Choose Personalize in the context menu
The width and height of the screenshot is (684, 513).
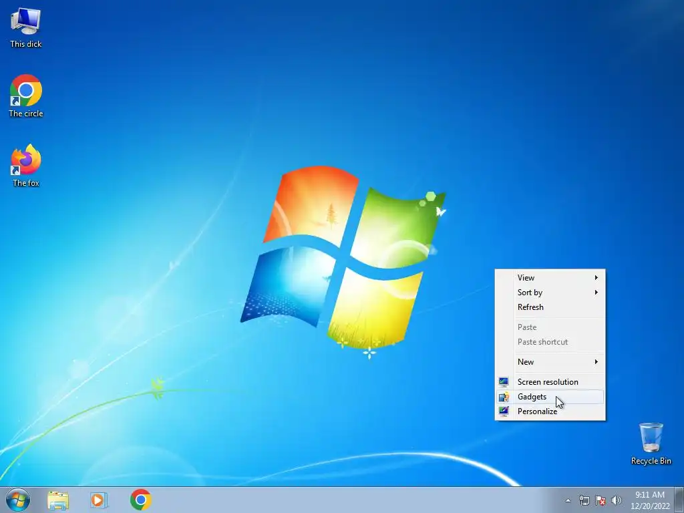550,411
